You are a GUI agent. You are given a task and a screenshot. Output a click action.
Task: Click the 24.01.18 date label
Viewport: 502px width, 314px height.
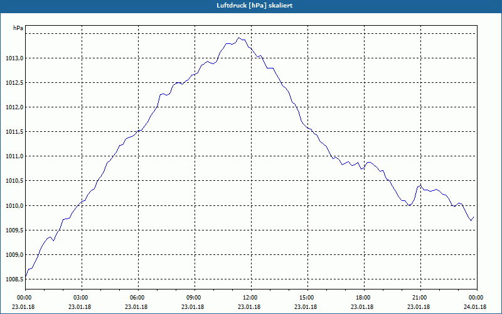click(475, 307)
